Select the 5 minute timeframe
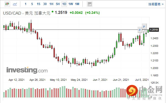Viewport: 166px width, 103px height. click(32, 4)
